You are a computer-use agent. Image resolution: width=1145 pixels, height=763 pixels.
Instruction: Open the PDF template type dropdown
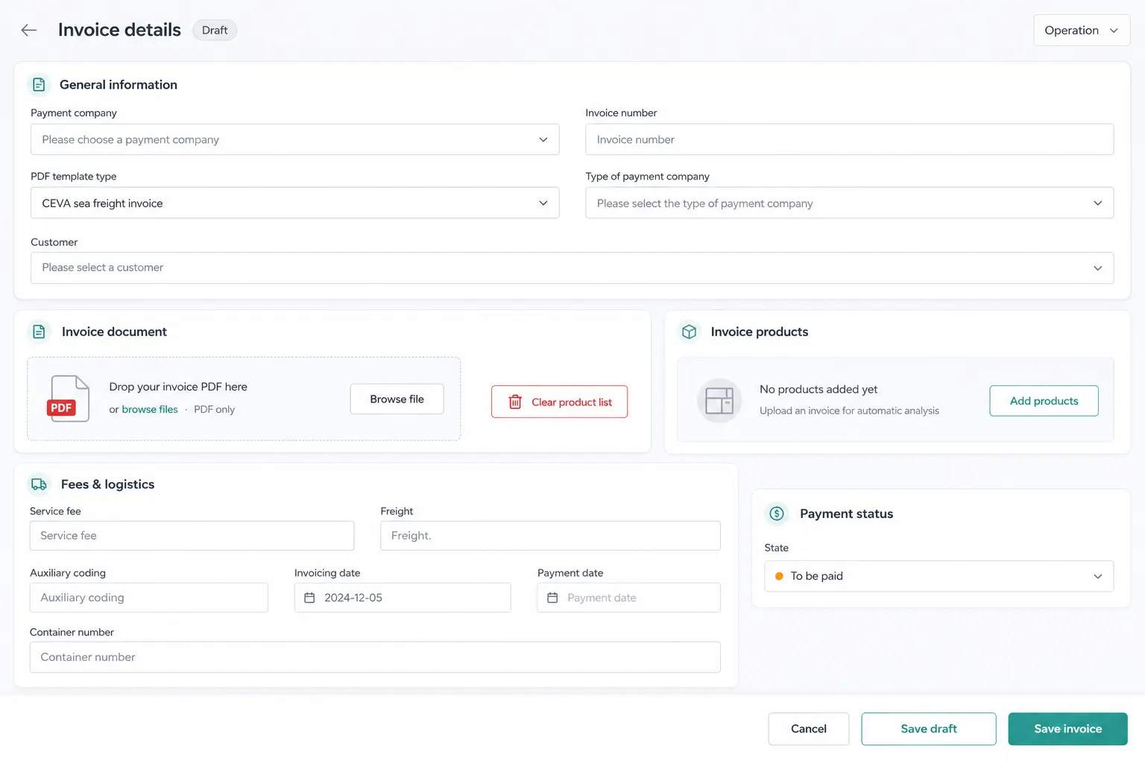pyautogui.click(x=294, y=203)
